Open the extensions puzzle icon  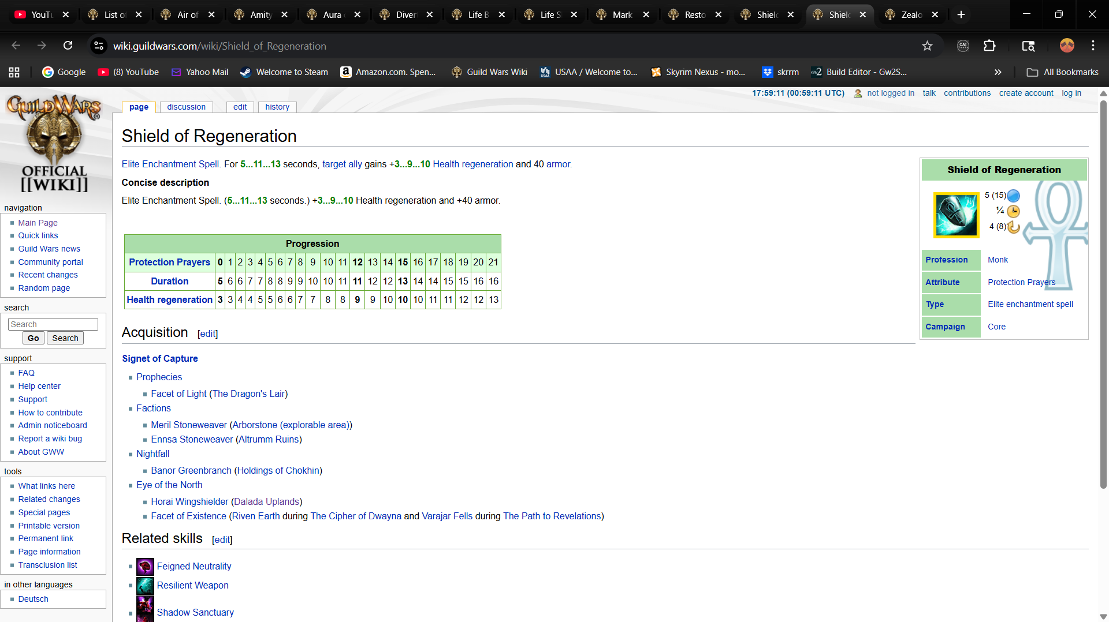[989, 46]
